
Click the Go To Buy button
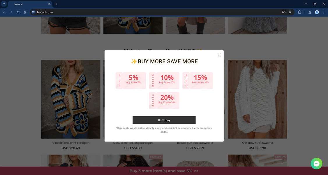pyautogui.click(x=164, y=120)
